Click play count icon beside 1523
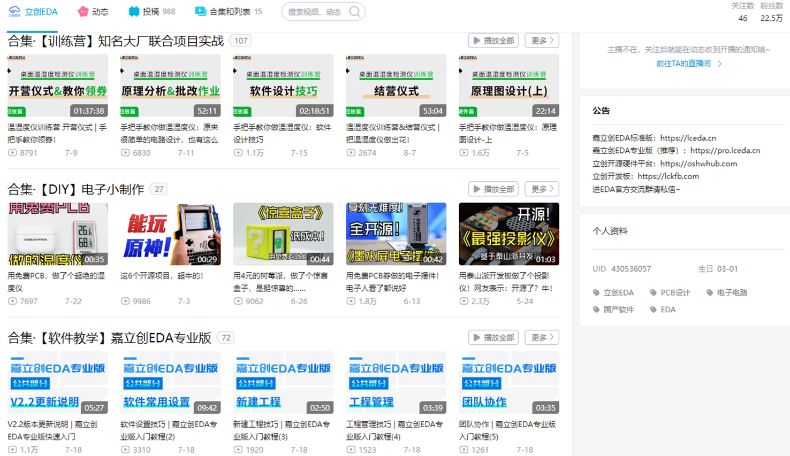Image resolution: width=790 pixels, height=456 pixels. point(351,450)
